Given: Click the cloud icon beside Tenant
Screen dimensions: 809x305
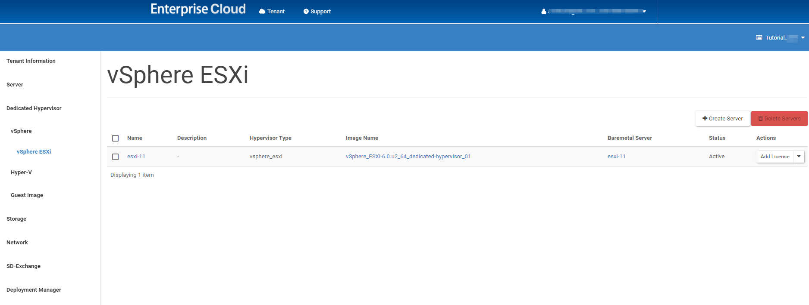Looking at the screenshot, I should tap(262, 12).
